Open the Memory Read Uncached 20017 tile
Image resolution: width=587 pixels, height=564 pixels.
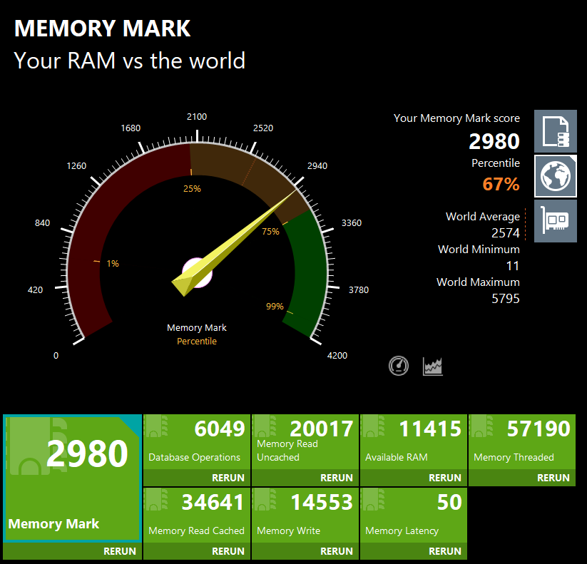pyautogui.click(x=305, y=441)
